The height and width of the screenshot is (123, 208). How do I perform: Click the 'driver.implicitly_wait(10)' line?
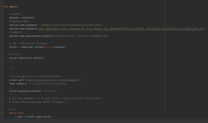[27, 58]
